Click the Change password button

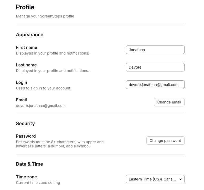(x=165, y=141)
